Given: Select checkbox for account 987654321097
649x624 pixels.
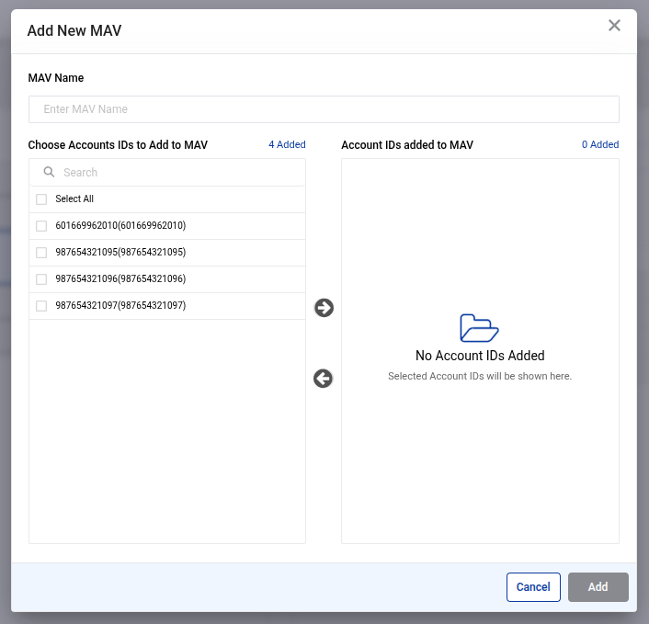Looking at the screenshot, I should click(x=41, y=306).
